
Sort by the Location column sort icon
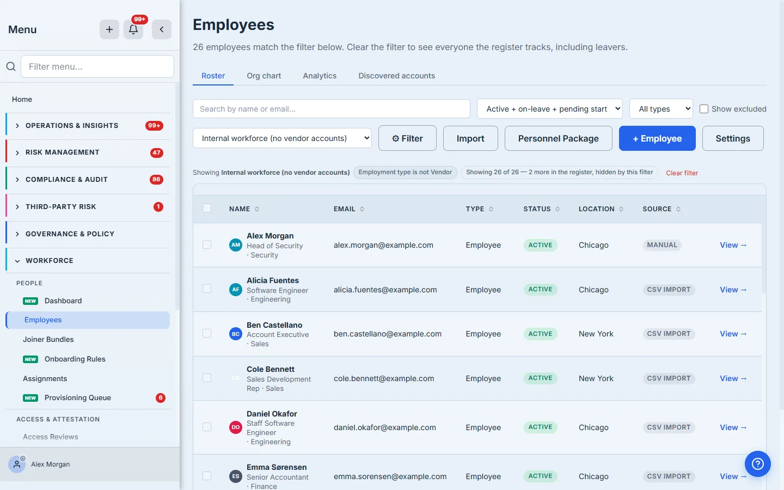pyautogui.click(x=621, y=209)
